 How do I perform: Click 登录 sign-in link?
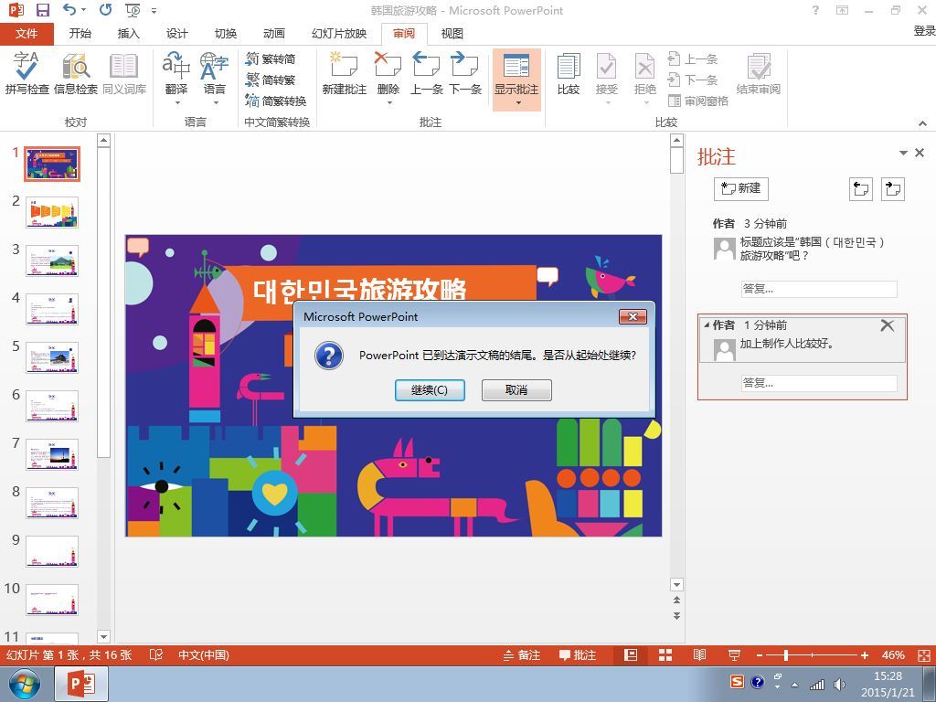[x=924, y=30]
